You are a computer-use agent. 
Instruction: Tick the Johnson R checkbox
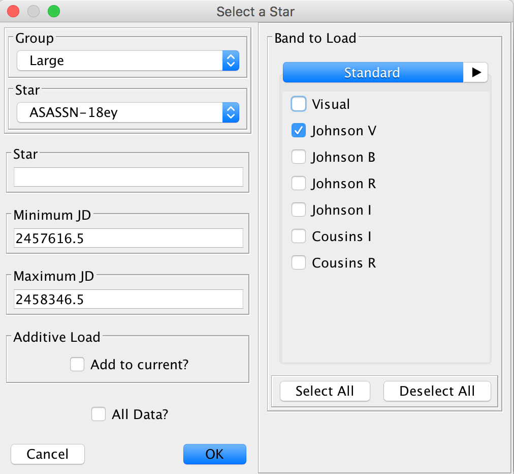(299, 184)
